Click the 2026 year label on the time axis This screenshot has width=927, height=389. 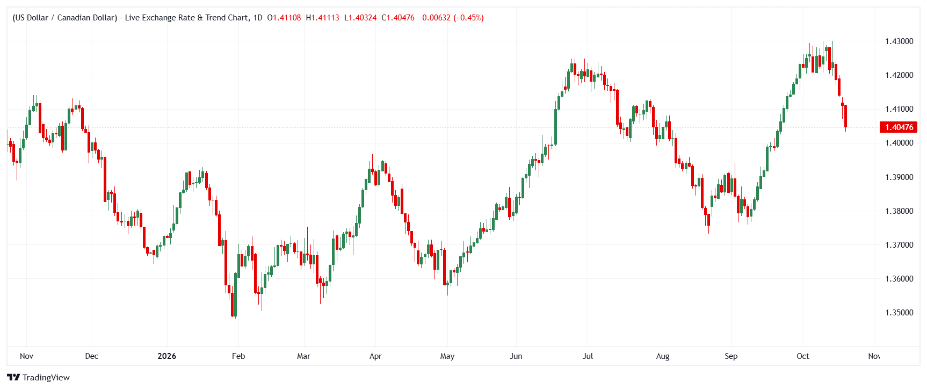[167, 356]
